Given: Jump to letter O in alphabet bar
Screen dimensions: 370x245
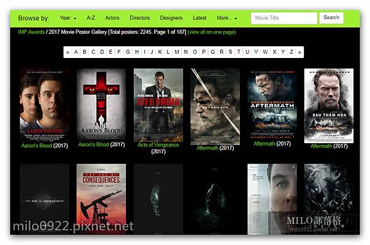Looking at the screenshot, I should [x=195, y=52].
